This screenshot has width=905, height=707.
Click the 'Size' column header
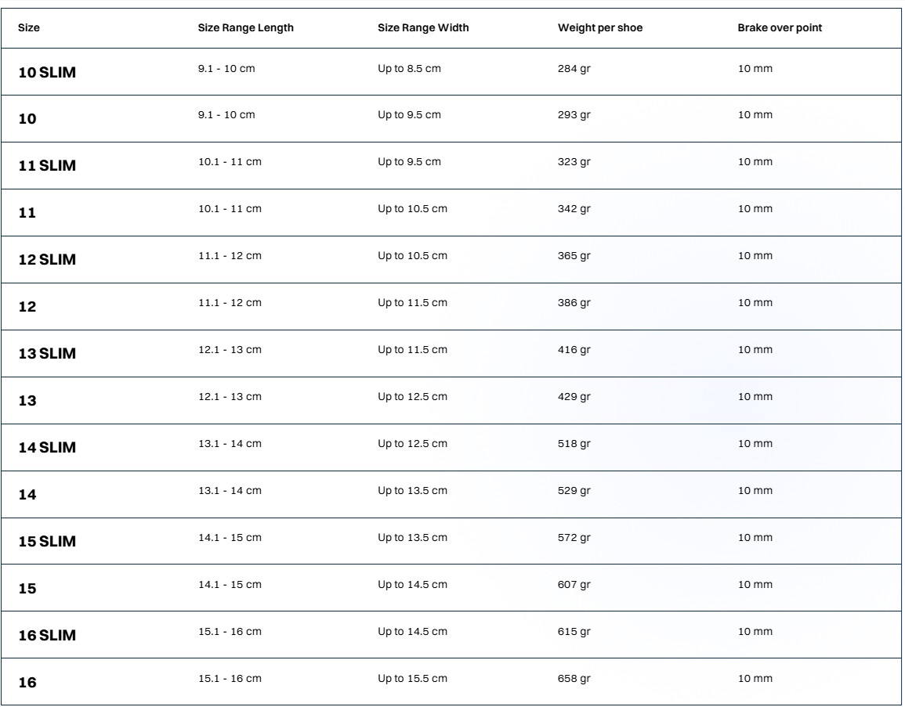pos(29,27)
